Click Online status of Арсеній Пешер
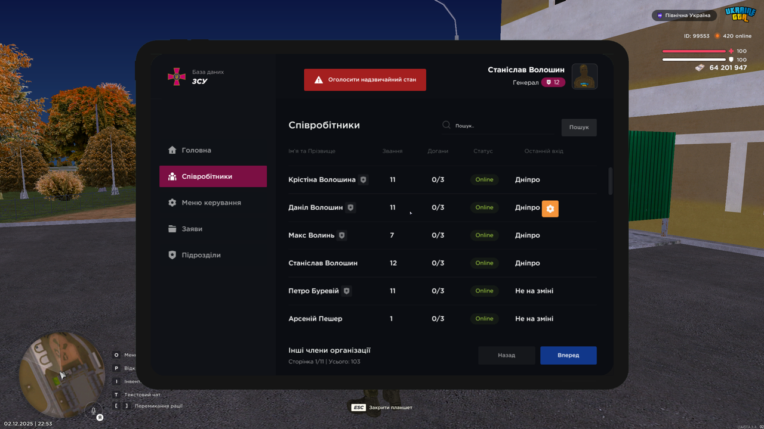 (485, 319)
